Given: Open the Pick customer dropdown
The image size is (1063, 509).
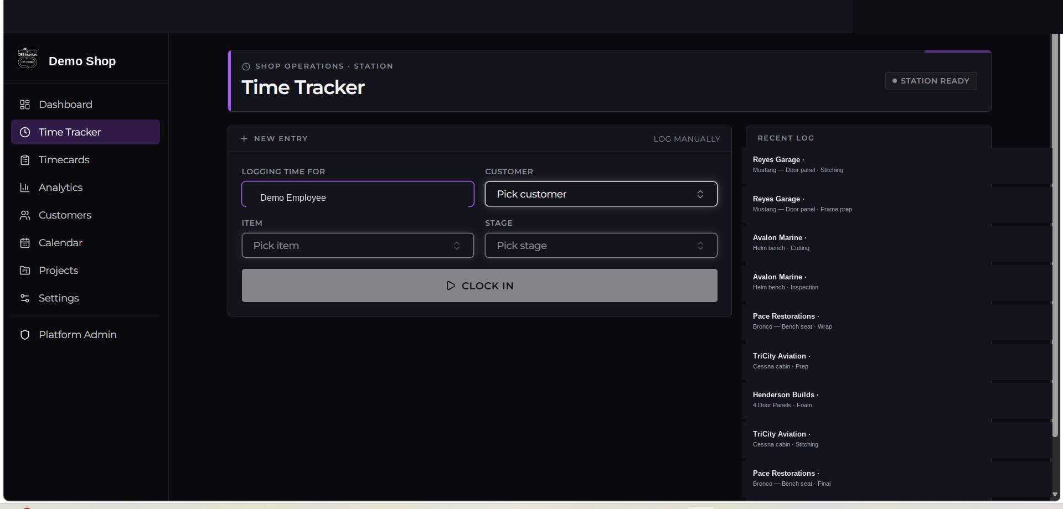Looking at the screenshot, I should (x=601, y=194).
